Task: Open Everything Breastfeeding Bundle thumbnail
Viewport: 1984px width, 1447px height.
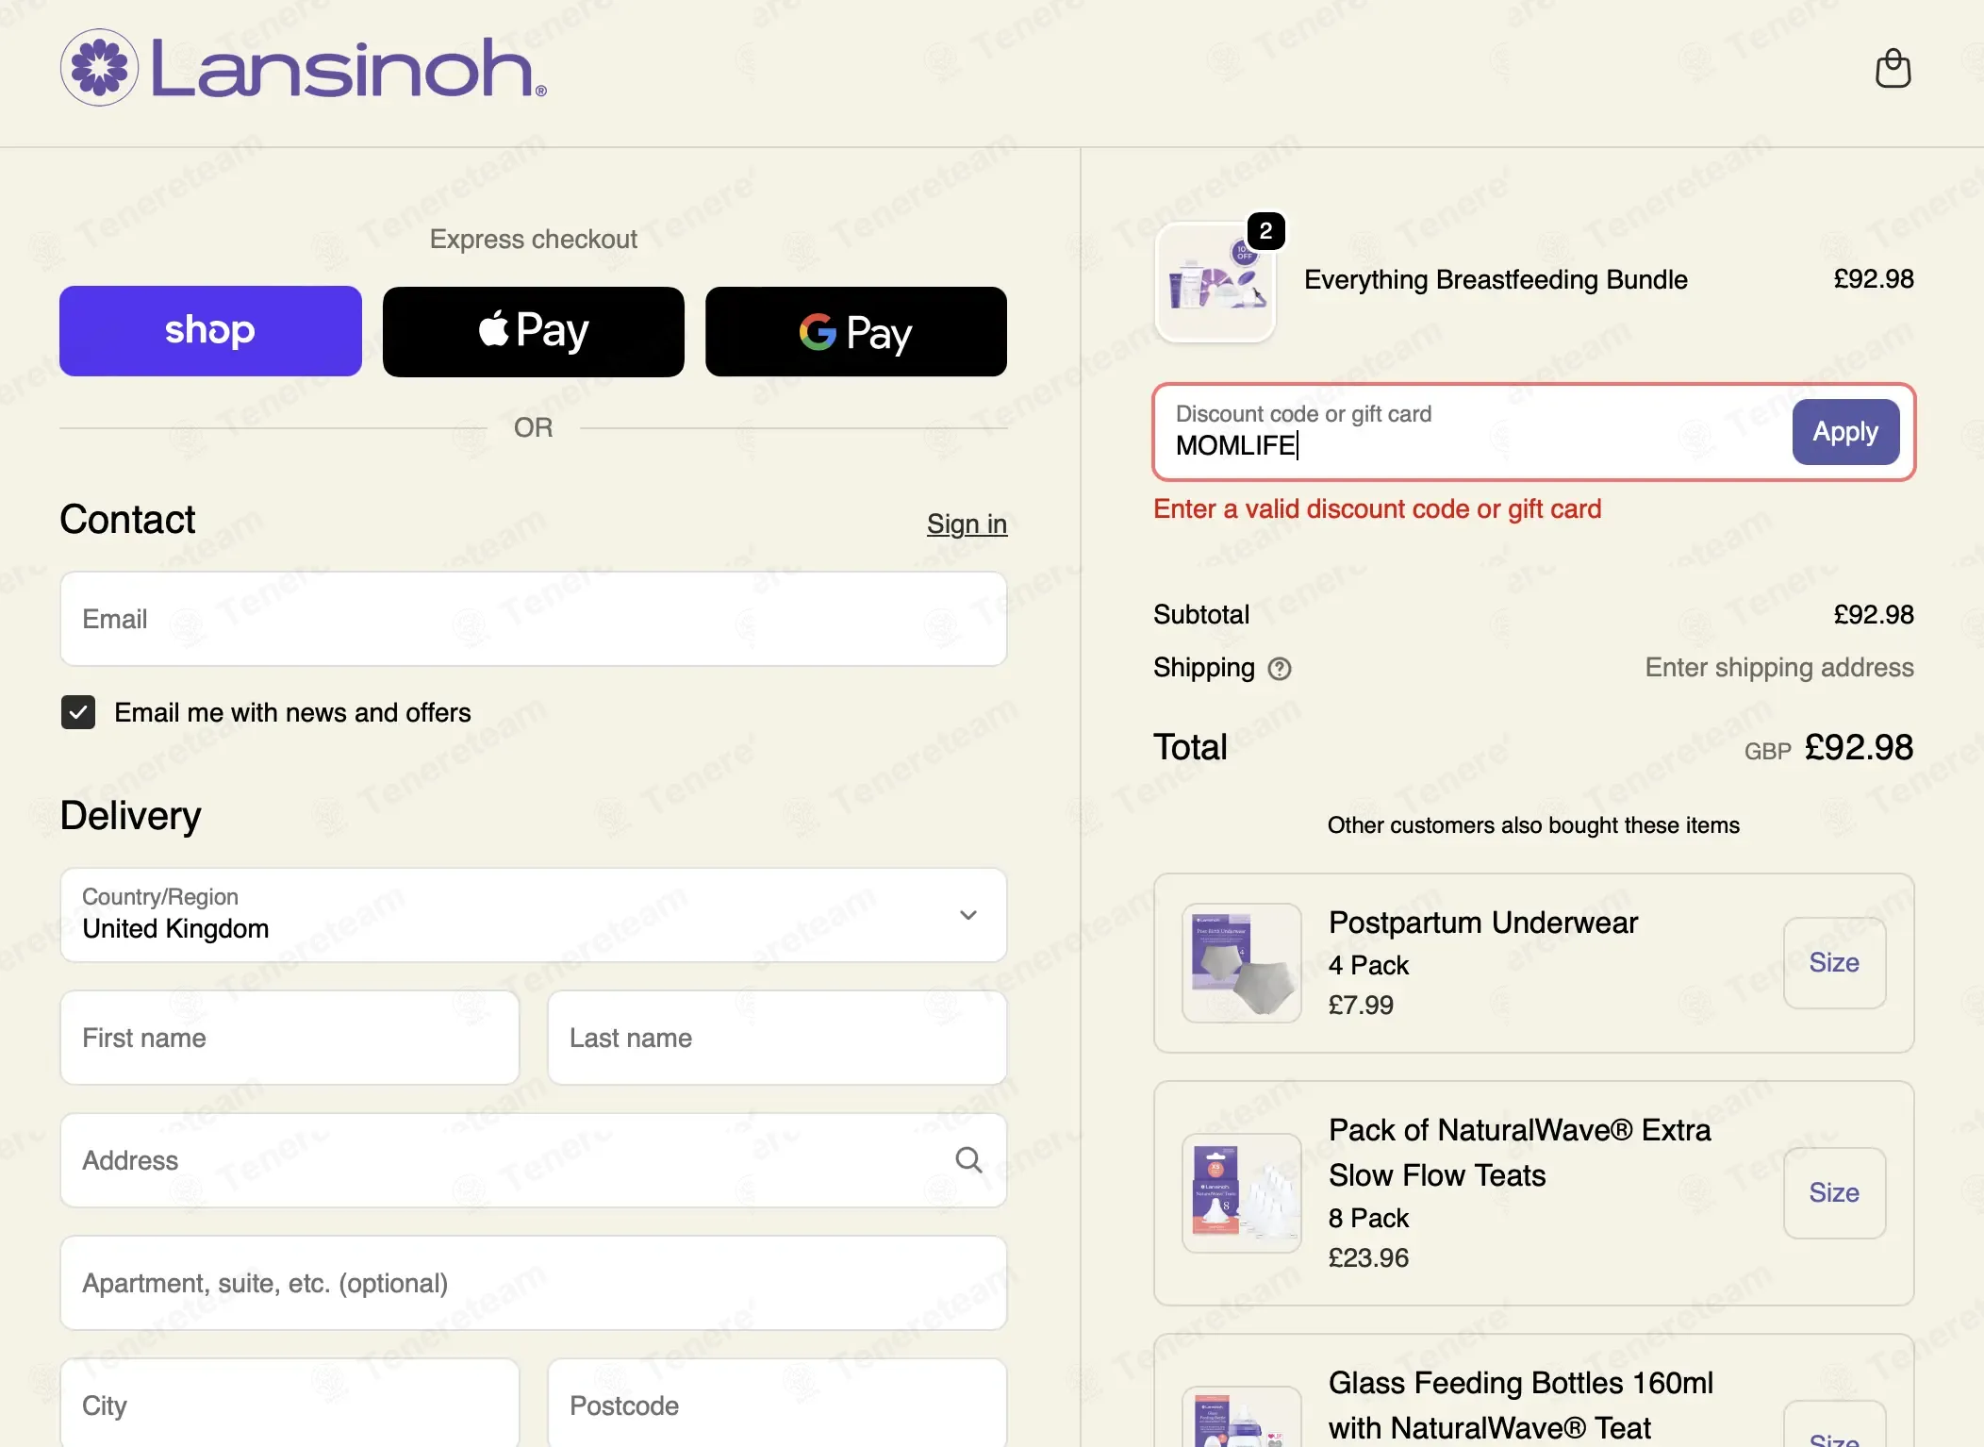Action: [x=1215, y=282]
